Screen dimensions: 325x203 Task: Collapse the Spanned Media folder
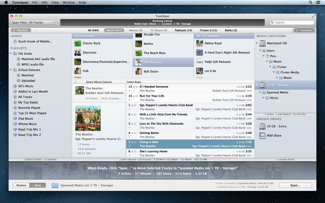pyautogui.click(x=260, y=93)
